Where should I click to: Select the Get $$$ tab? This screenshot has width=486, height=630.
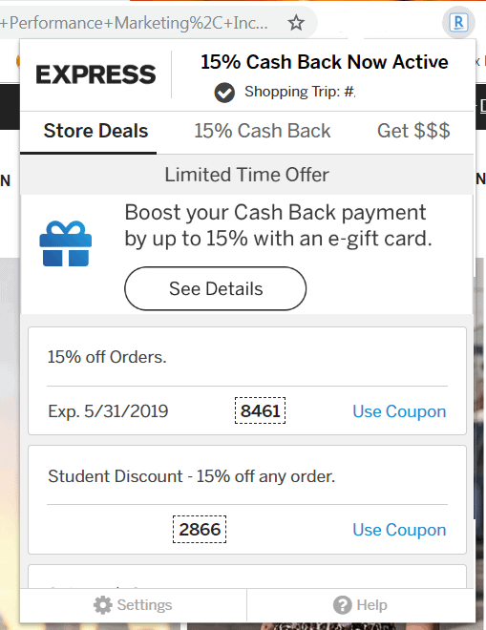click(413, 131)
